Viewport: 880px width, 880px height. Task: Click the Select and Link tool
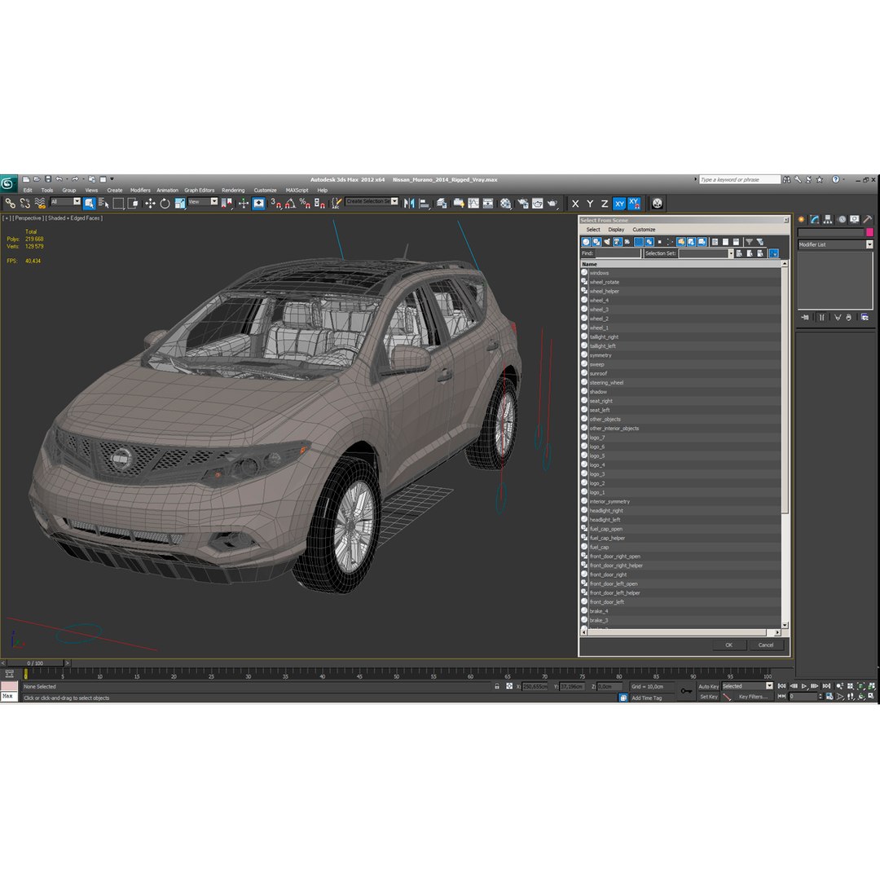tap(10, 204)
